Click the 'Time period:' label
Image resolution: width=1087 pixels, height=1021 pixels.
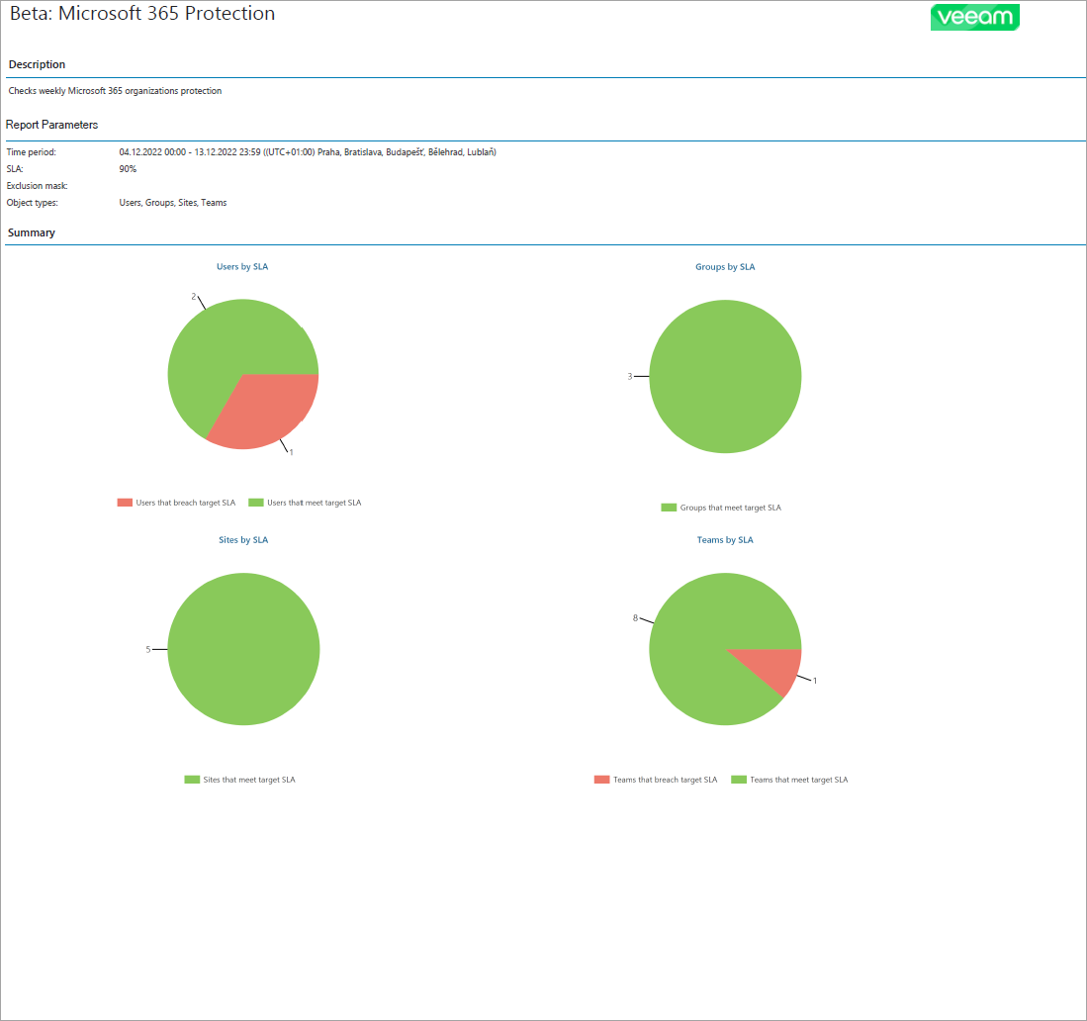coord(32,152)
